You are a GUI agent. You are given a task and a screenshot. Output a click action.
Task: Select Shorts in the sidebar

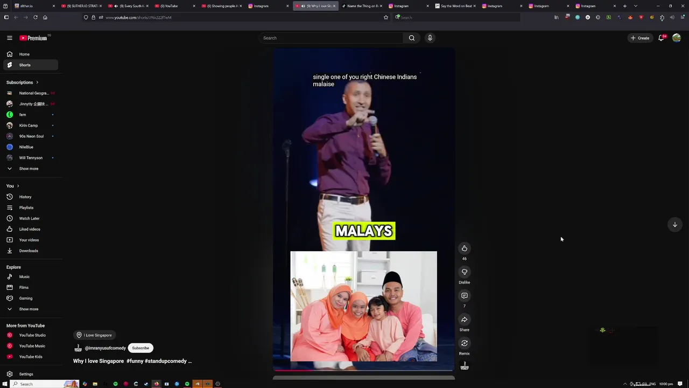click(x=30, y=65)
